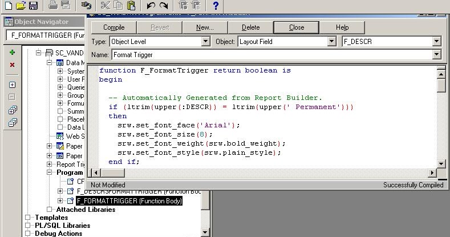Click the Expand All icon in navigator sidebar

tap(13, 110)
